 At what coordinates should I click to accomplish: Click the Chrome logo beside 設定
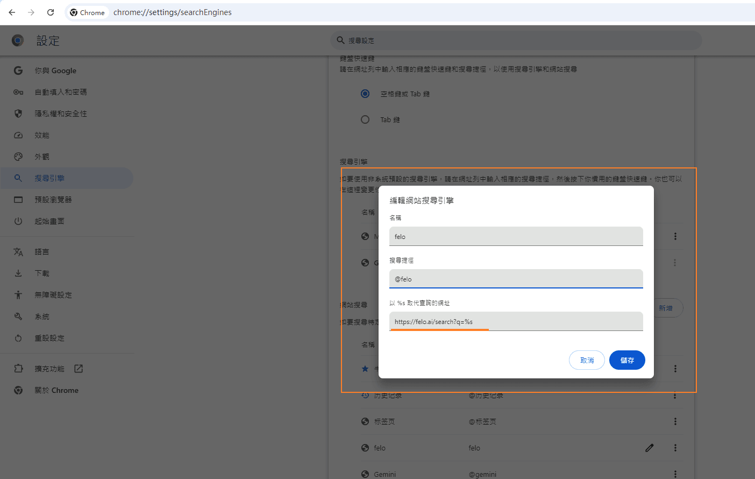[18, 40]
